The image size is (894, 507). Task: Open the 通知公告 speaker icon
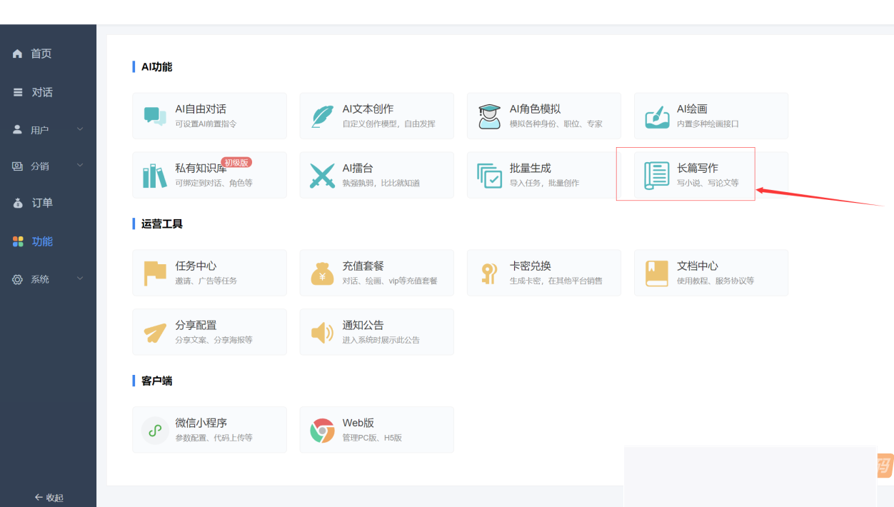[323, 331]
